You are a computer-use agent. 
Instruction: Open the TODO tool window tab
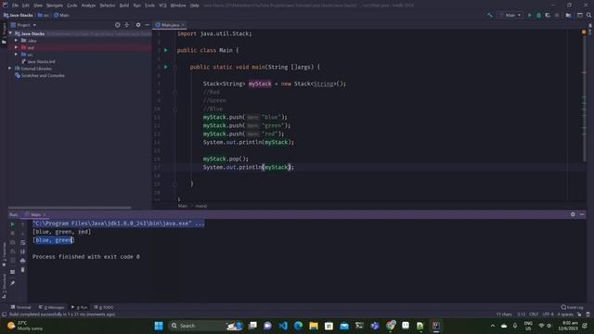point(104,307)
